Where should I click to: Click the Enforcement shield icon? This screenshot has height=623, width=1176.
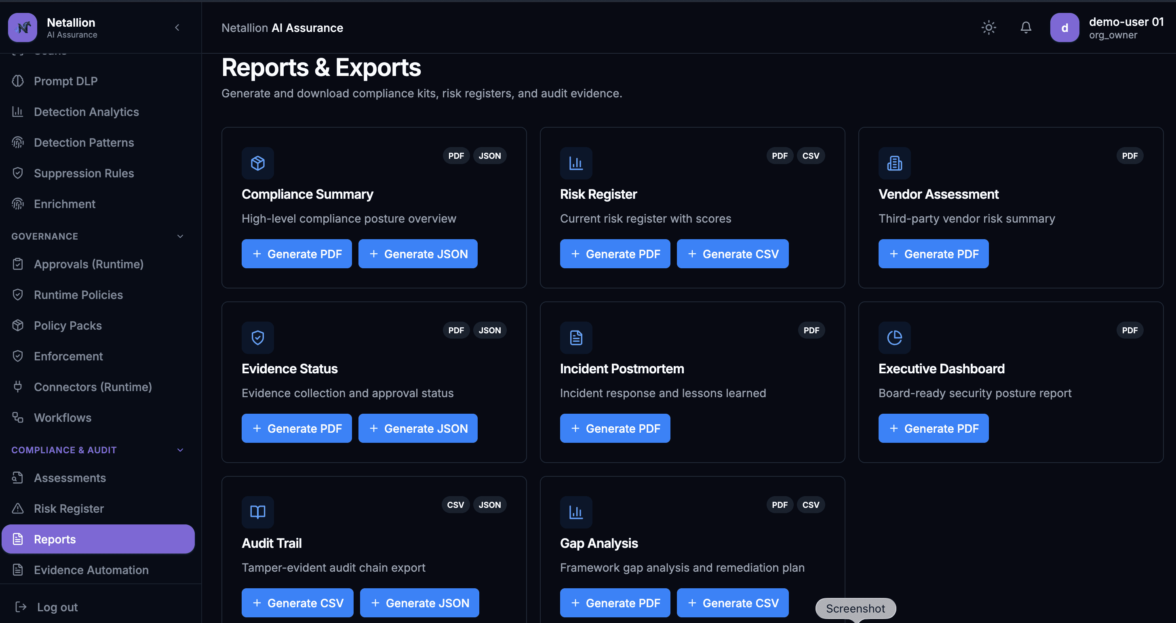pos(18,356)
